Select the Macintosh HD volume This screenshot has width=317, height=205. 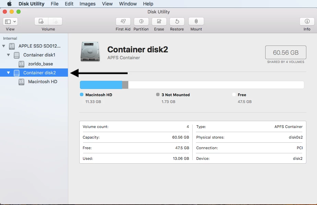[x=34, y=81]
